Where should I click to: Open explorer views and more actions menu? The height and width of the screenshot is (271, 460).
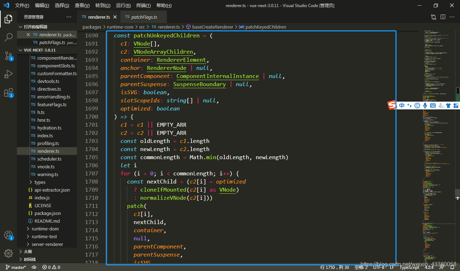[x=69, y=17]
